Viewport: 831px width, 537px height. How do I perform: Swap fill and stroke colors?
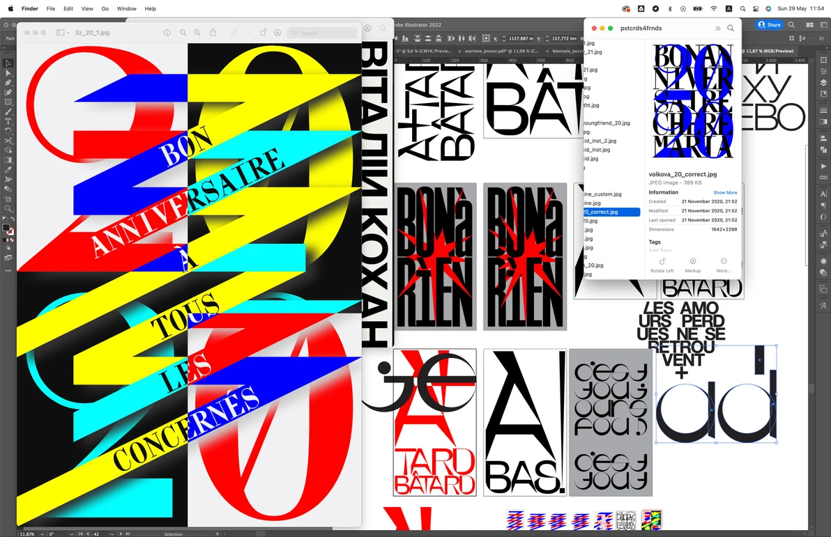pyautogui.click(x=13, y=219)
